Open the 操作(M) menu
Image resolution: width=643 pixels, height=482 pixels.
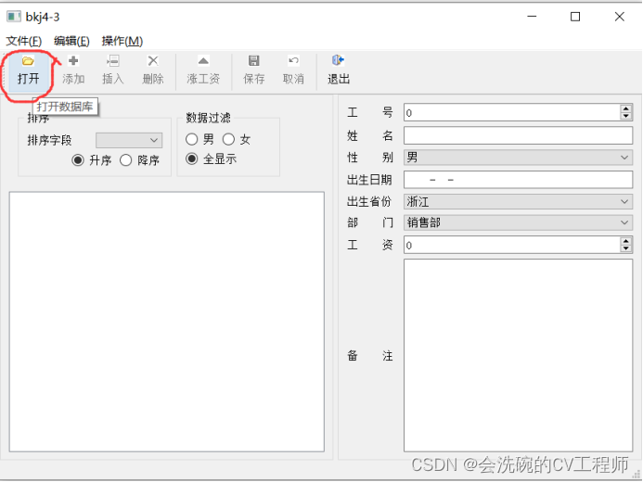click(122, 41)
